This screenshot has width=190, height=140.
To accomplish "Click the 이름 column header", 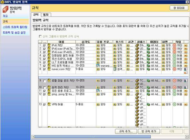I will pyautogui.click(x=61, y=42).
